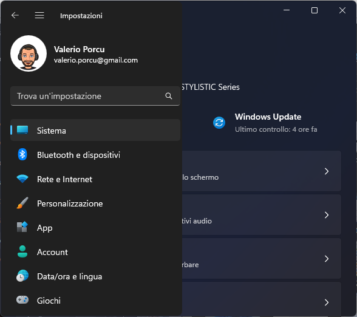Click the Account person icon
The width and height of the screenshot is (357, 317).
click(x=22, y=251)
